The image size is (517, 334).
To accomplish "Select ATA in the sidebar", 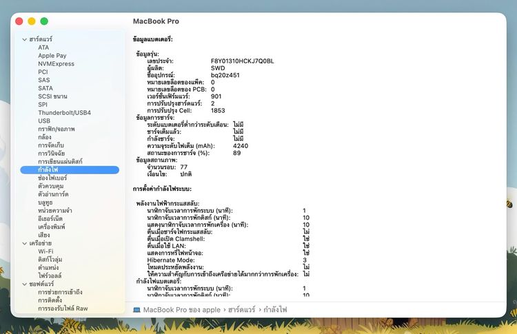I will 43,48.
